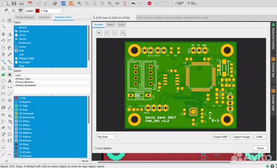
Task: Select the Change wrench tool
Action: (10, 54)
